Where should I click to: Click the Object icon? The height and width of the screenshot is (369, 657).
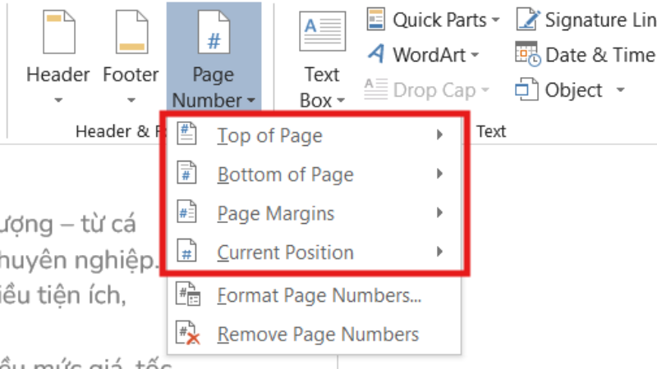526,89
